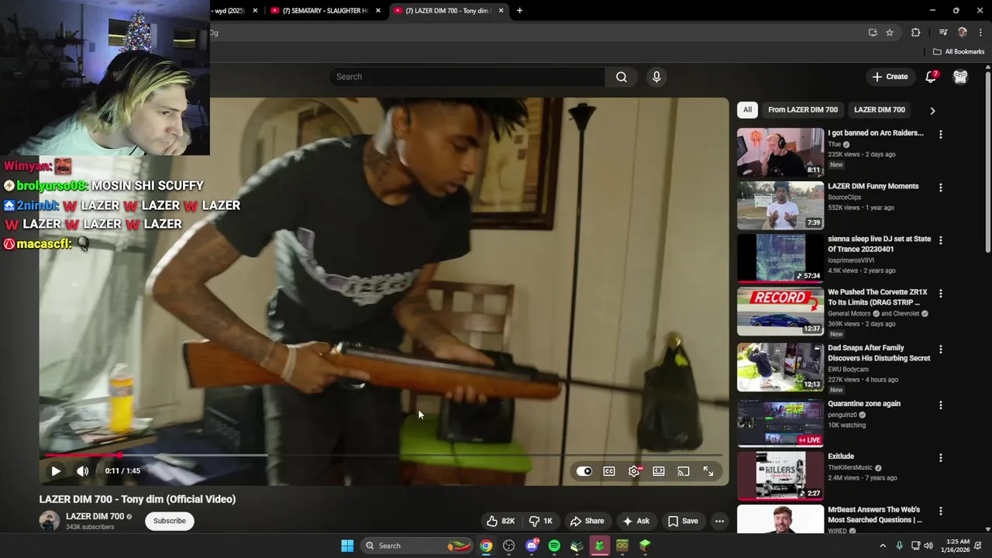This screenshot has width=992, height=558.
Task: Submit search with magnifier button
Action: tap(622, 77)
